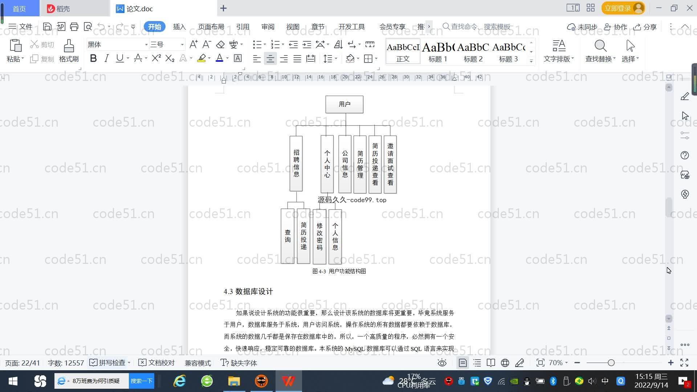This screenshot has width=697, height=392.
Task: Click the help question mark in sidebar
Action: click(685, 155)
